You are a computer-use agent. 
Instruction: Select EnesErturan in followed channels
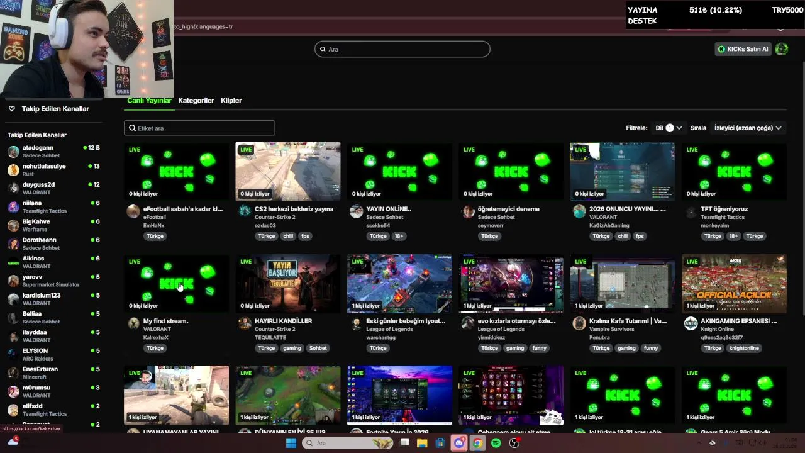(53, 373)
